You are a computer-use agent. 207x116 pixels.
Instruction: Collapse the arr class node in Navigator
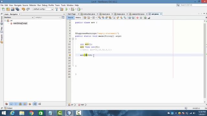coord(5,21)
